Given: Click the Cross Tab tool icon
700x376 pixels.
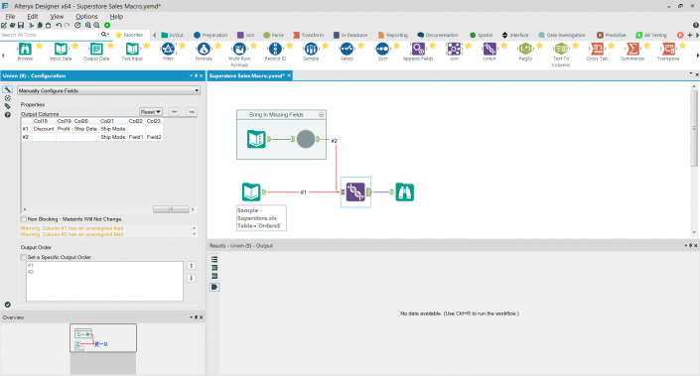Looking at the screenshot, I should [597, 49].
